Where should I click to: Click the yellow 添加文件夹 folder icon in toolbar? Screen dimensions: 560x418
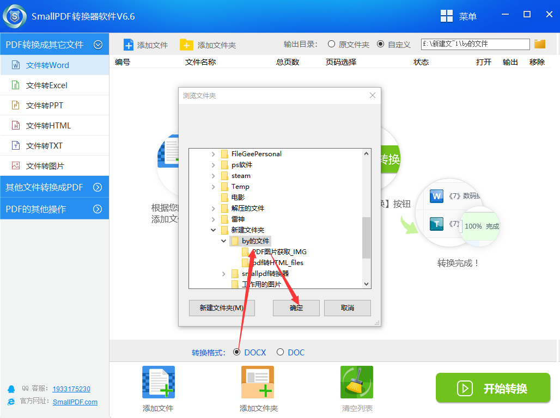click(186, 45)
